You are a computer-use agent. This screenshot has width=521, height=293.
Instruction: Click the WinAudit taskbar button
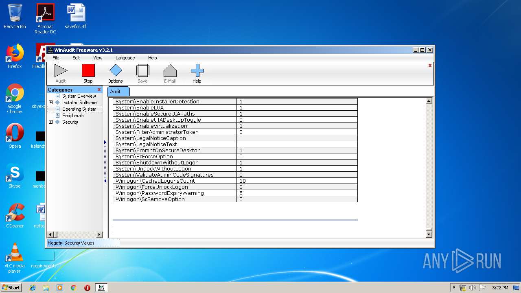[101, 288]
